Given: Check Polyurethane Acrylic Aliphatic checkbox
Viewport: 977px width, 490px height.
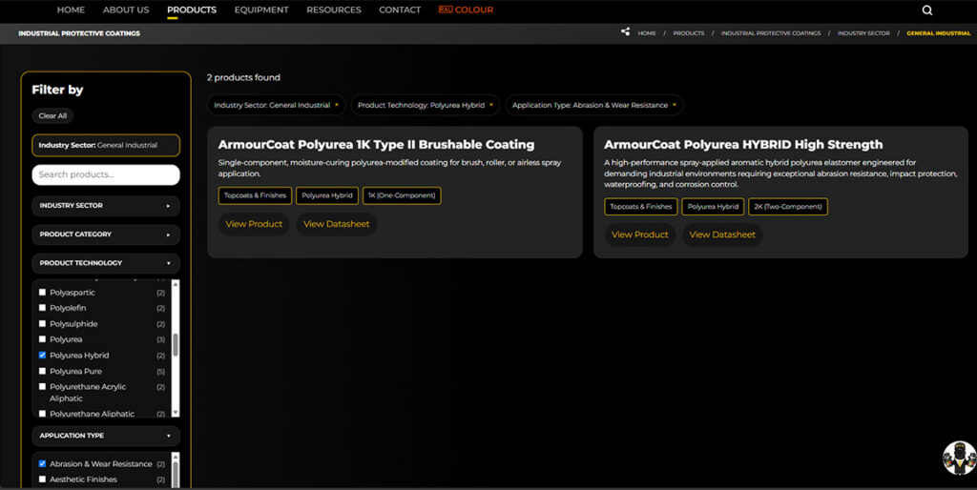Looking at the screenshot, I should click(42, 387).
